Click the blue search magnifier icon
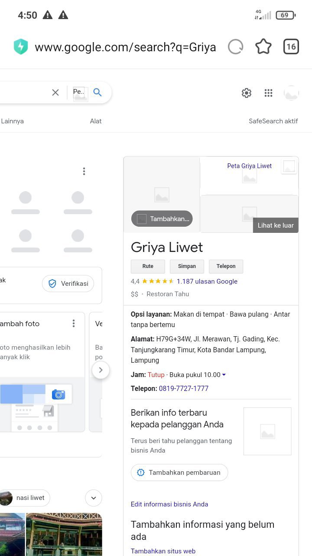 click(97, 93)
